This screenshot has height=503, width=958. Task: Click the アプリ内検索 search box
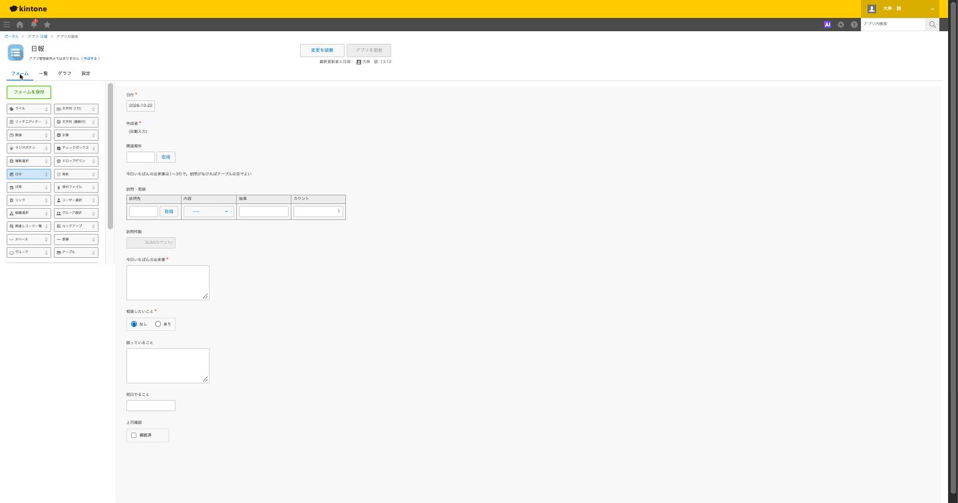point(893,24)
